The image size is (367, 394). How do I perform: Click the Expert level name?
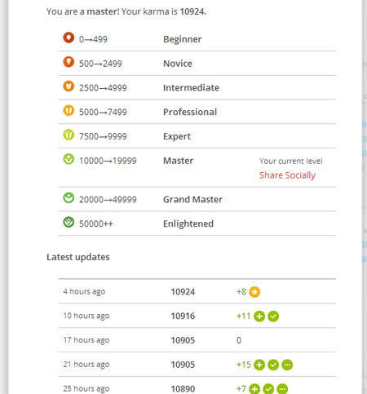tap(177, 136)
